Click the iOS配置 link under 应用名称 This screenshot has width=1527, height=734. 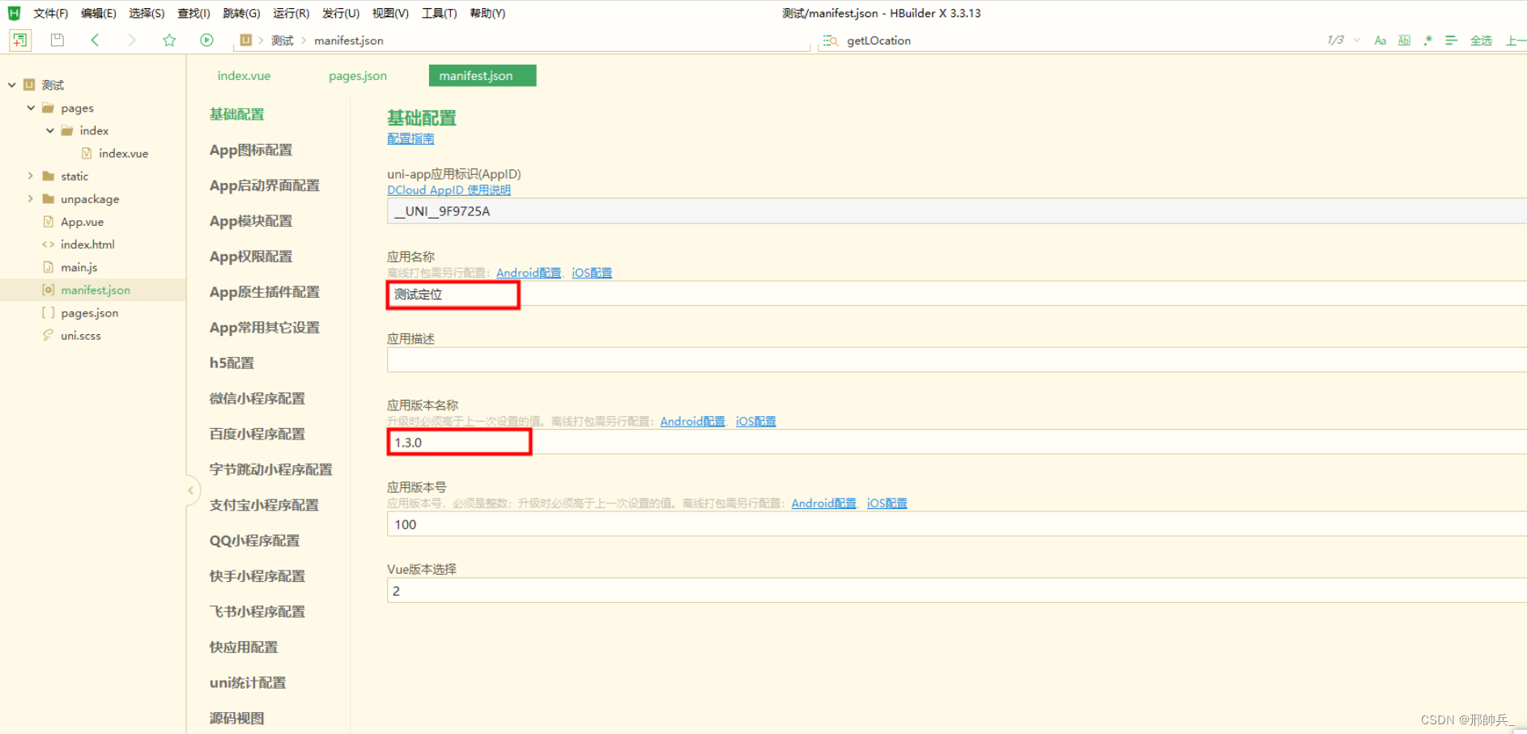tap(592, 273)
